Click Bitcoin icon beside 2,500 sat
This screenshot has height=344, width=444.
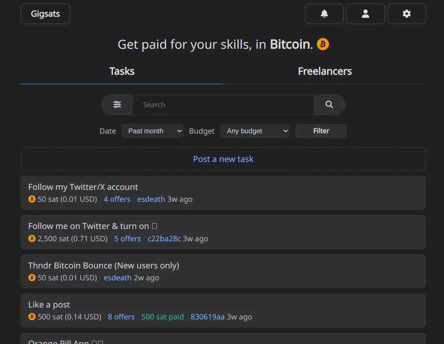[32, 239]
